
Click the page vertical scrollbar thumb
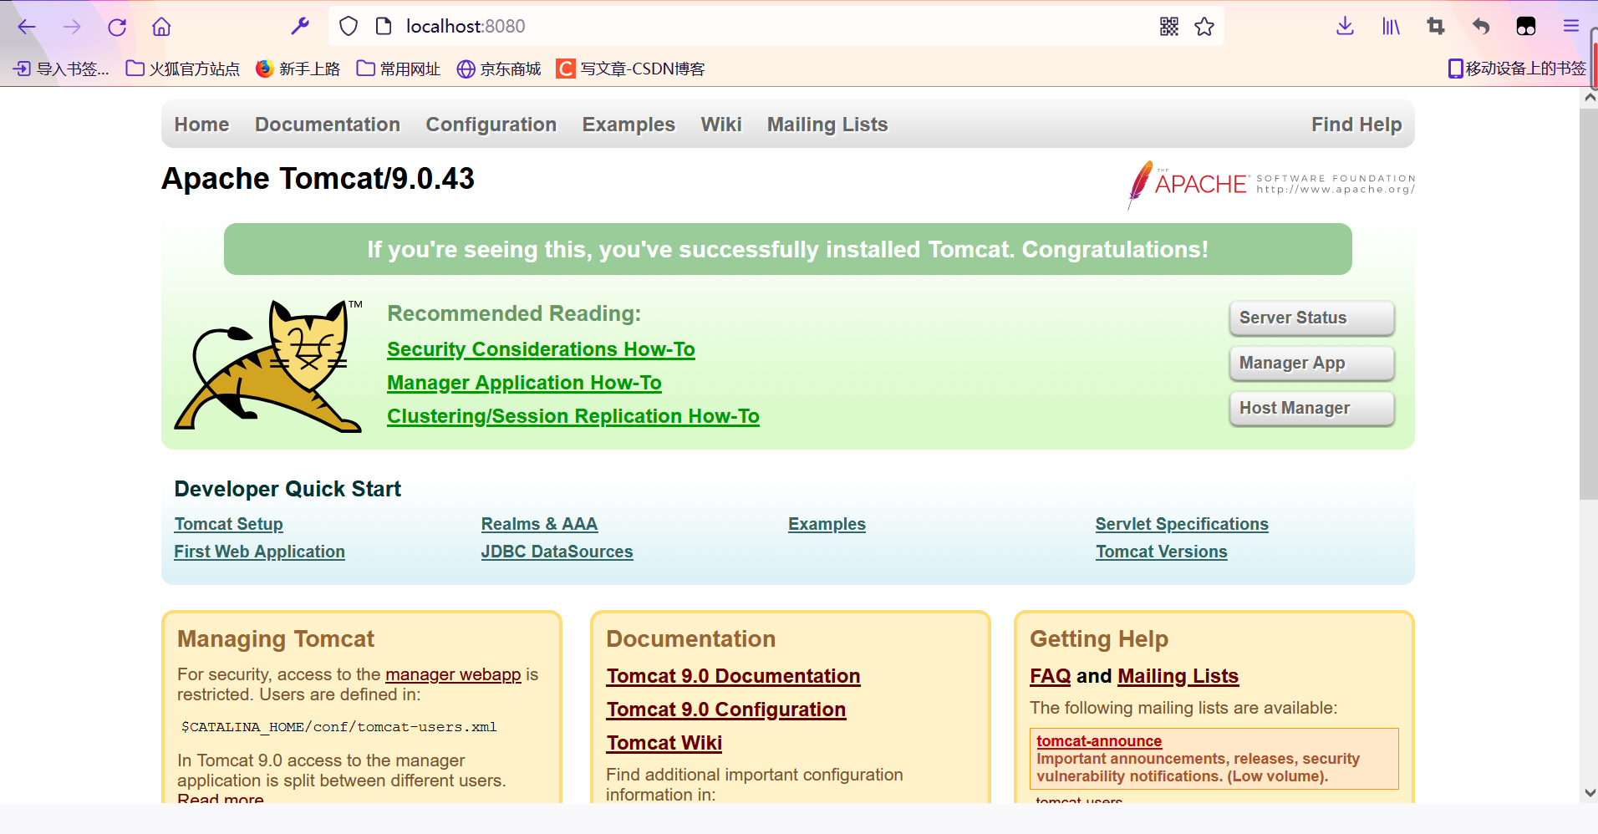click(x=1589, y=303)
